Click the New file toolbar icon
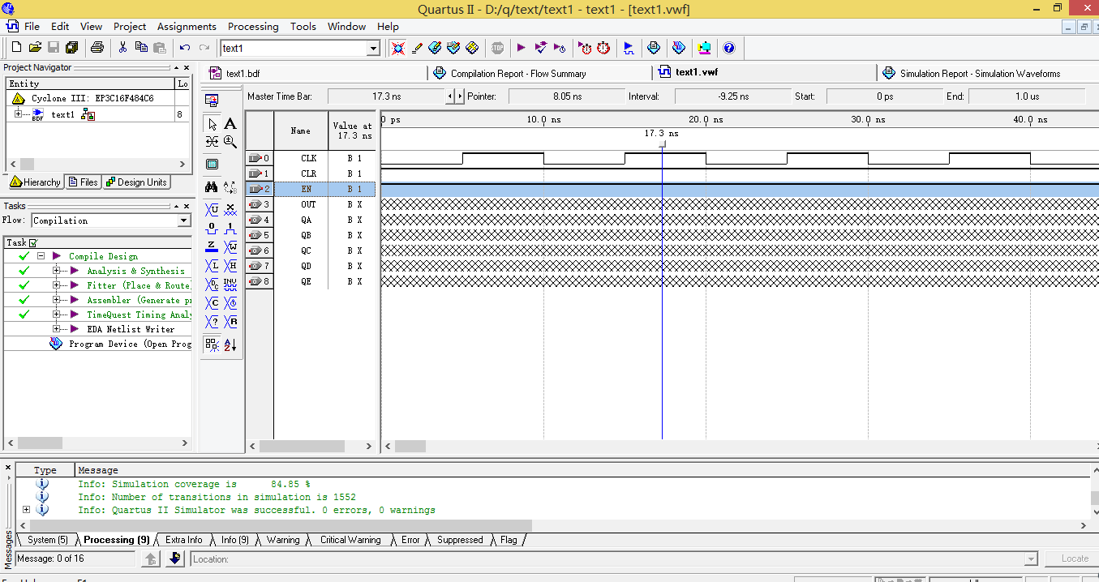The height and width of the screenshot is (582, 1099). tap(15, 48)
